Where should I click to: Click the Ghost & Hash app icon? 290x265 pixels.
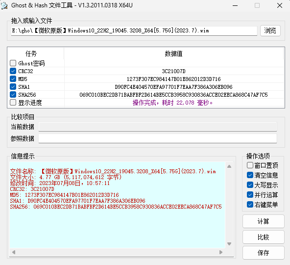pyautogui.click(x=4, y=5)
